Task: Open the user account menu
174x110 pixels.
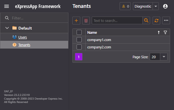Action: (x=165, y=6)
